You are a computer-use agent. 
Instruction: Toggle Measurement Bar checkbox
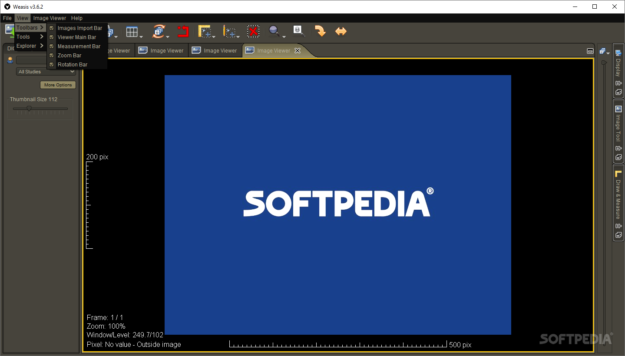(52, 46)
